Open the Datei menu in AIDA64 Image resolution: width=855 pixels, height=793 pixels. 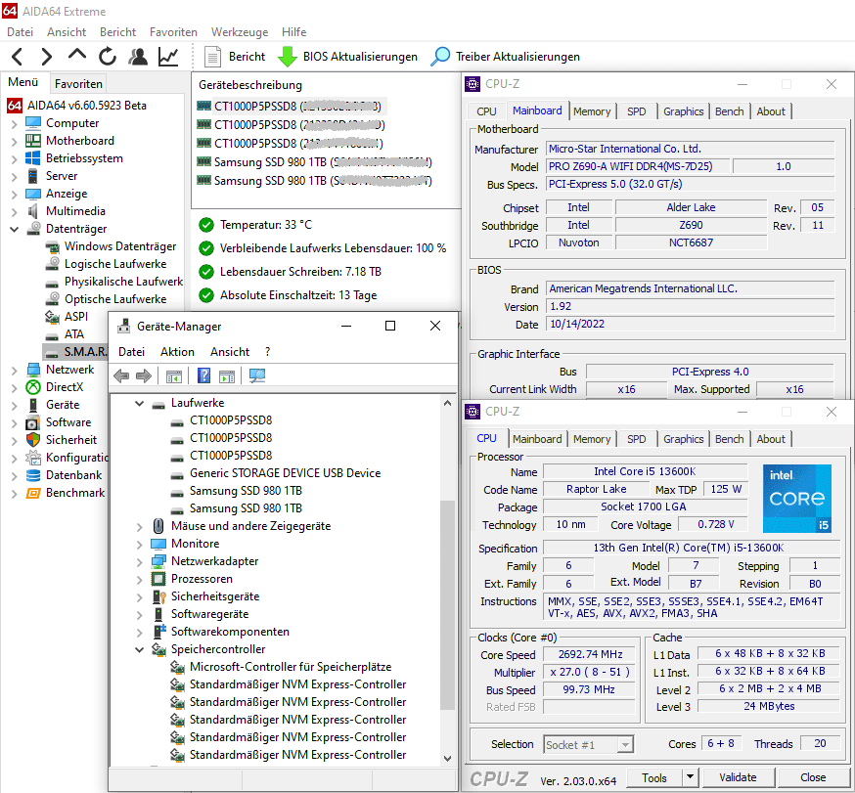point(21,32)
